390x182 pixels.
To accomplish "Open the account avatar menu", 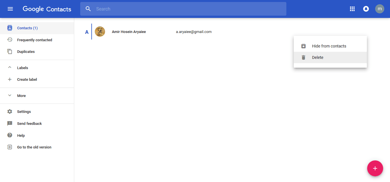I will [379, 9].
